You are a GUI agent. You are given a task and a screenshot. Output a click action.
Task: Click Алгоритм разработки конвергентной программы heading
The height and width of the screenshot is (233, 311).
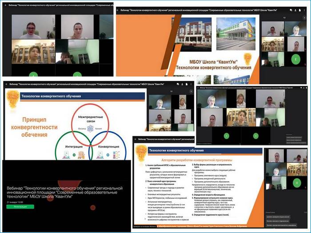click(186, 160)
